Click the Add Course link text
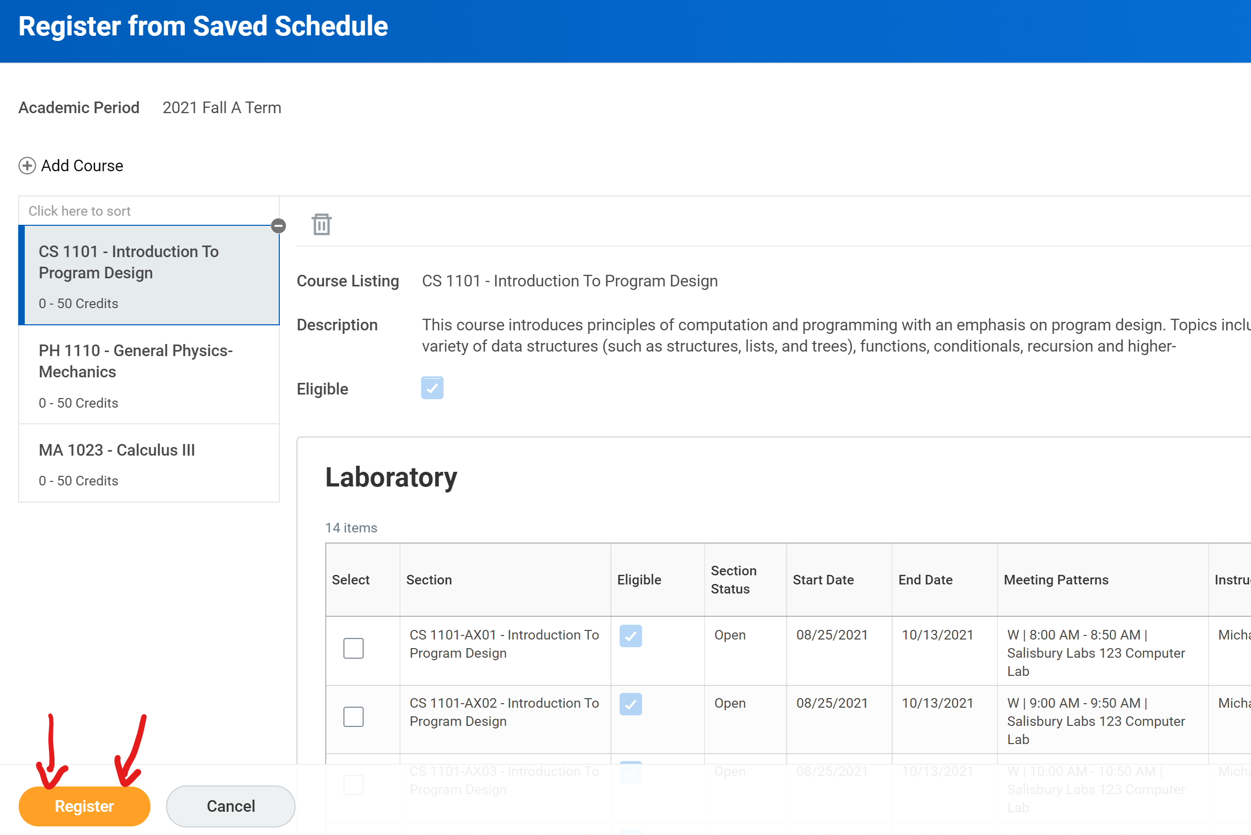1251x835 pixels. [82, 166]
